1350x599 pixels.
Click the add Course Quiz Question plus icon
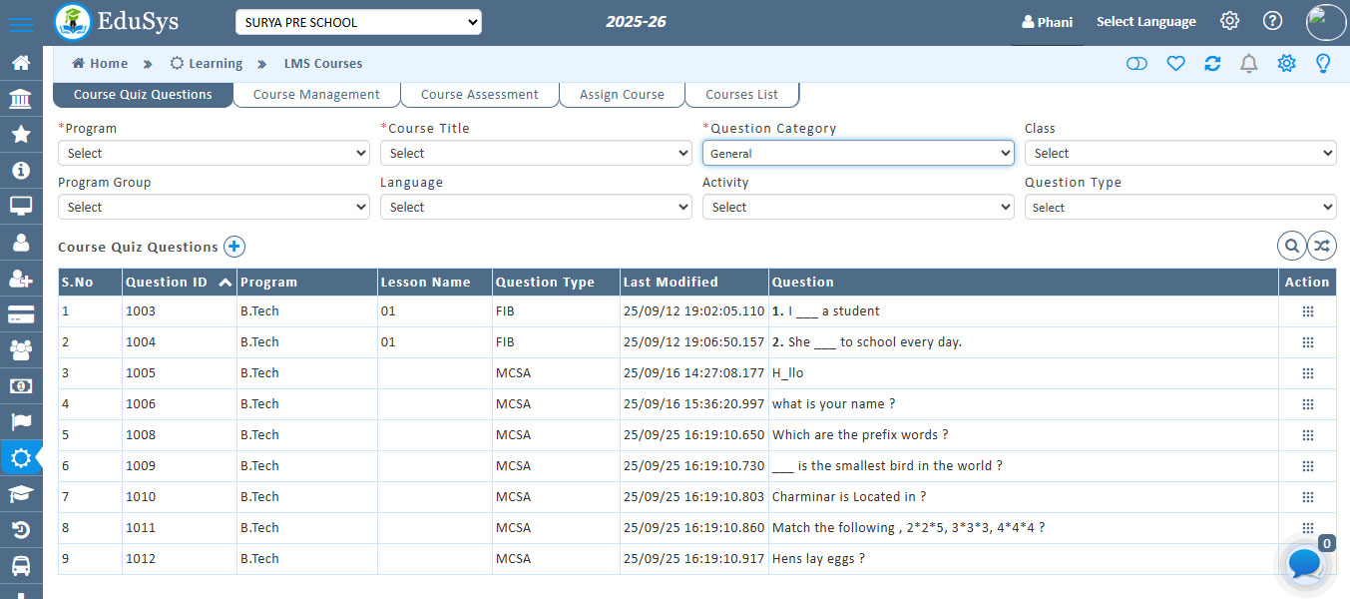[233, 247]
